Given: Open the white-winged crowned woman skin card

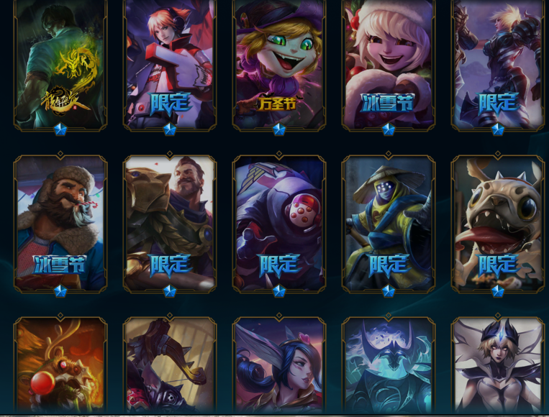Looking at the screenshot, I should click(497, 365).
